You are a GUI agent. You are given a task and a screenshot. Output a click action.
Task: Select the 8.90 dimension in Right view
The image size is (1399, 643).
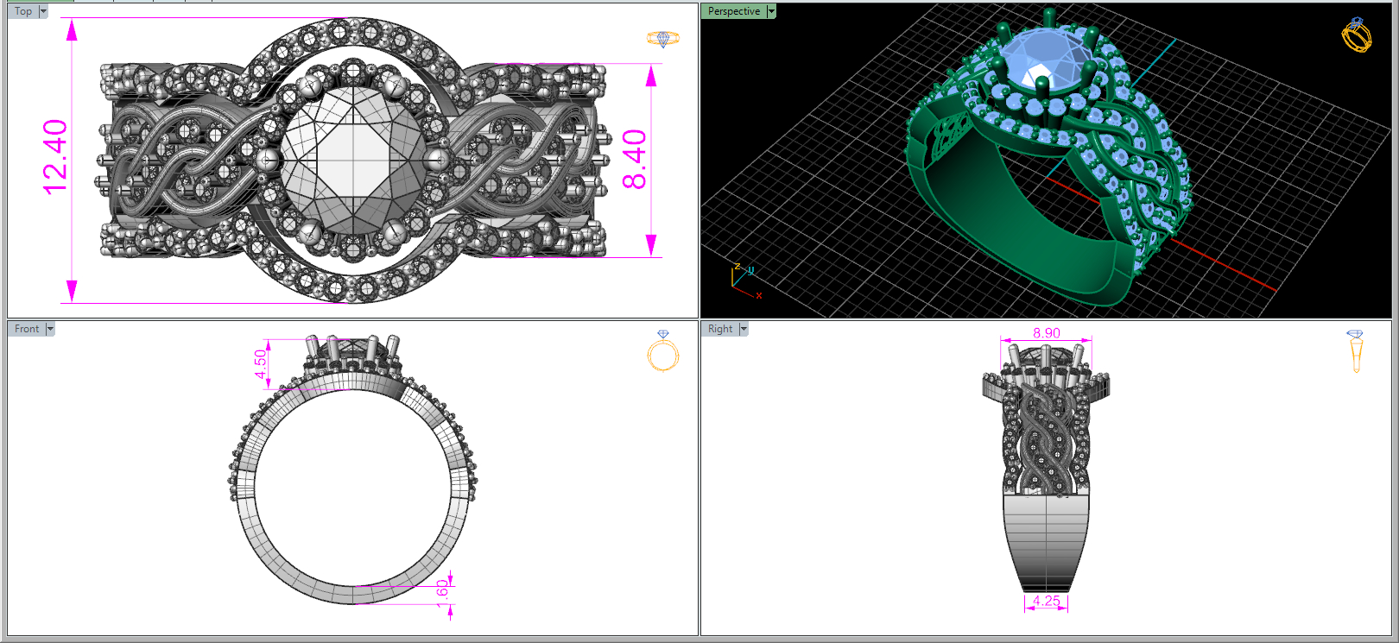[x=1047, y=333]
